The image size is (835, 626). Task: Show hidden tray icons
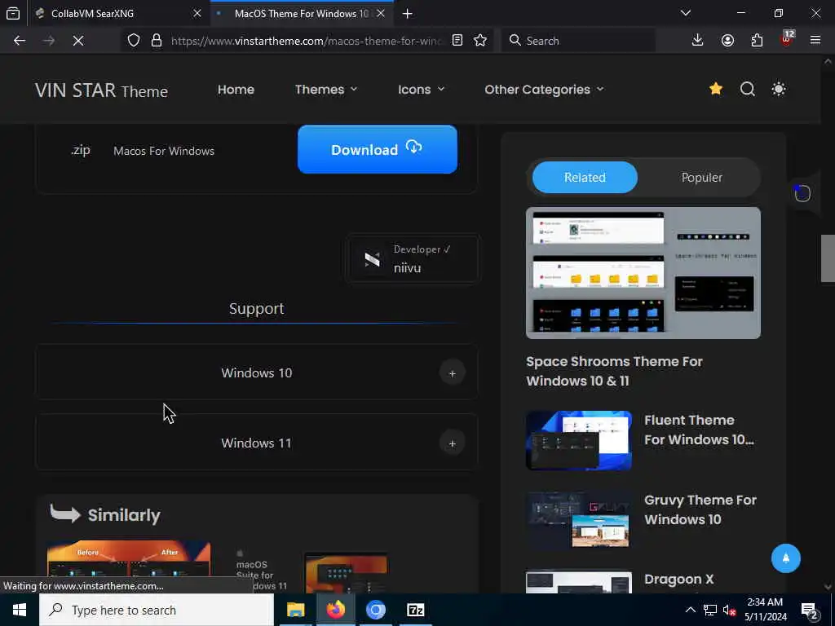coord(690,610)
